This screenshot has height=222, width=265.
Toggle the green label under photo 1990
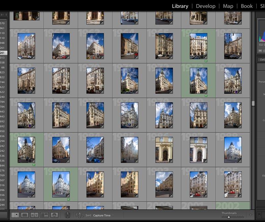click(69, 200)
